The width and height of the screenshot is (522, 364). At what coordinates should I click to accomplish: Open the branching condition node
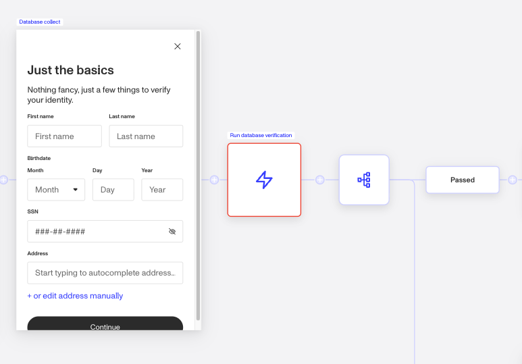(x=364, y=180)
